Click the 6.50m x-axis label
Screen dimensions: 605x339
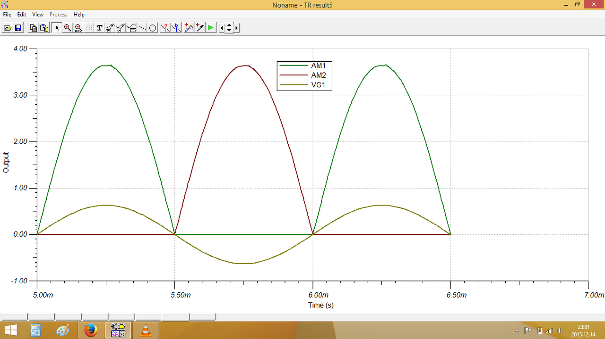456,295
